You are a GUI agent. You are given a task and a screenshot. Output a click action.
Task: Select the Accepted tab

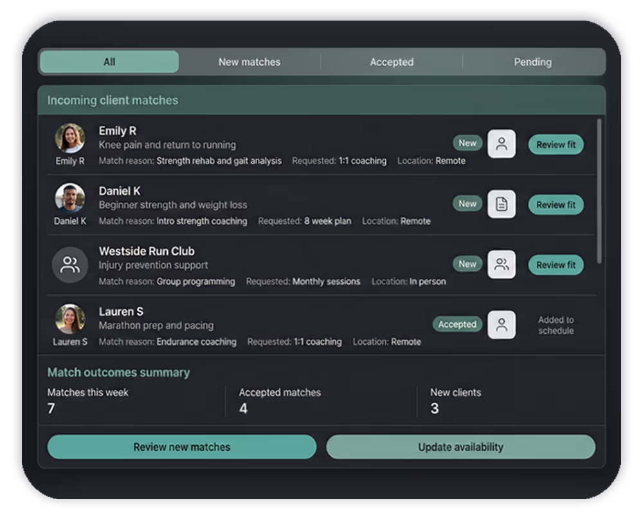pos(392,62)
